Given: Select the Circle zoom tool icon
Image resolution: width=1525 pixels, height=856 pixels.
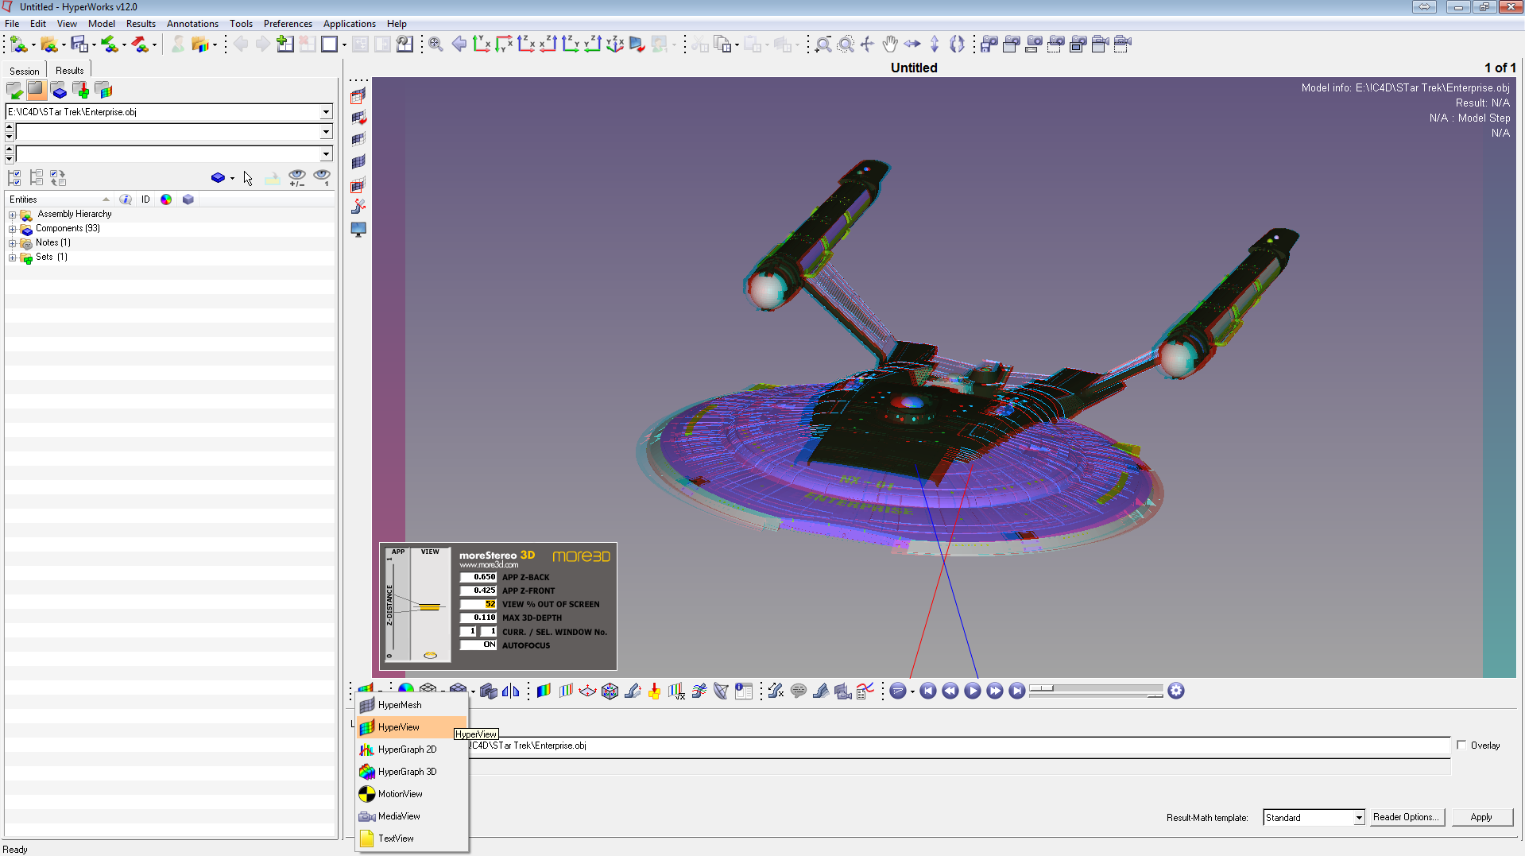Looking at the screenshot, I should 846,45.
